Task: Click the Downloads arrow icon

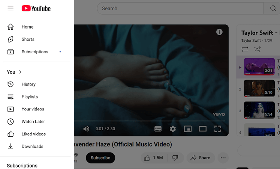Action: point(10,146)
